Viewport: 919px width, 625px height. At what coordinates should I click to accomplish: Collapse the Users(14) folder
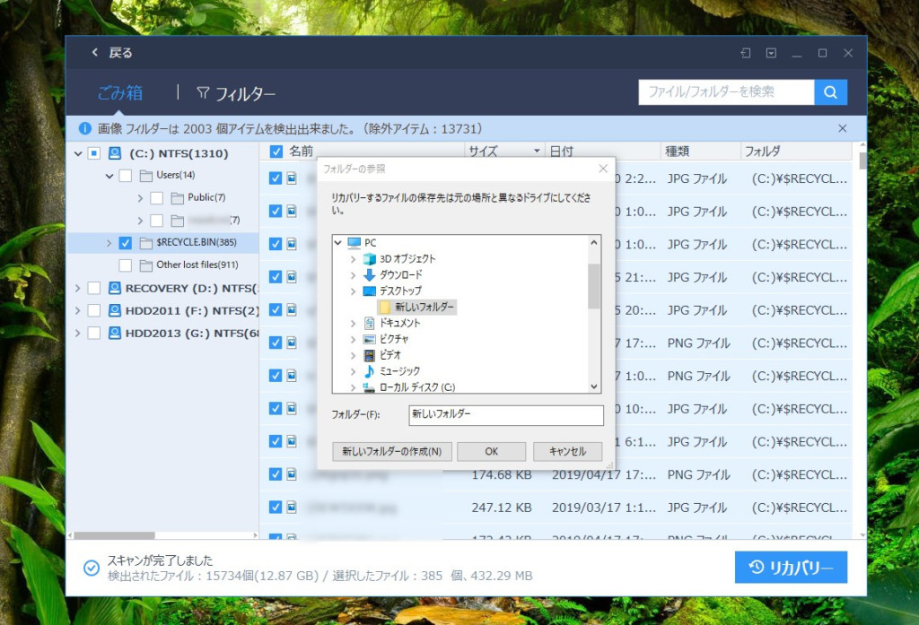pyautogui.click(x=109, y=175)
